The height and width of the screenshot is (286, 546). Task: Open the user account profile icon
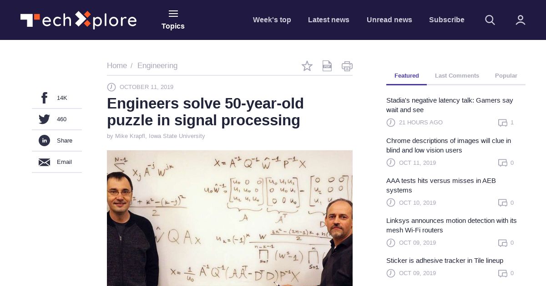point(521,20)
